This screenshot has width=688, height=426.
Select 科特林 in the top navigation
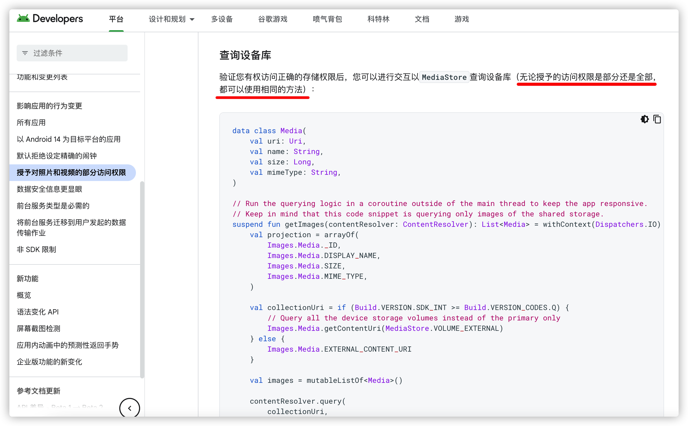coord(378,19)
